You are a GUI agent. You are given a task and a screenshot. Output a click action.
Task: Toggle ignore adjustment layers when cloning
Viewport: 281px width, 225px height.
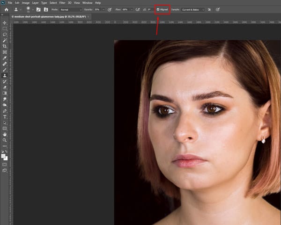(x=209, y=9)
